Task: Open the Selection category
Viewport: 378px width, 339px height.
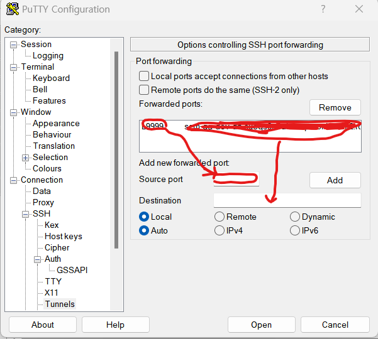Action: (50, 157)
